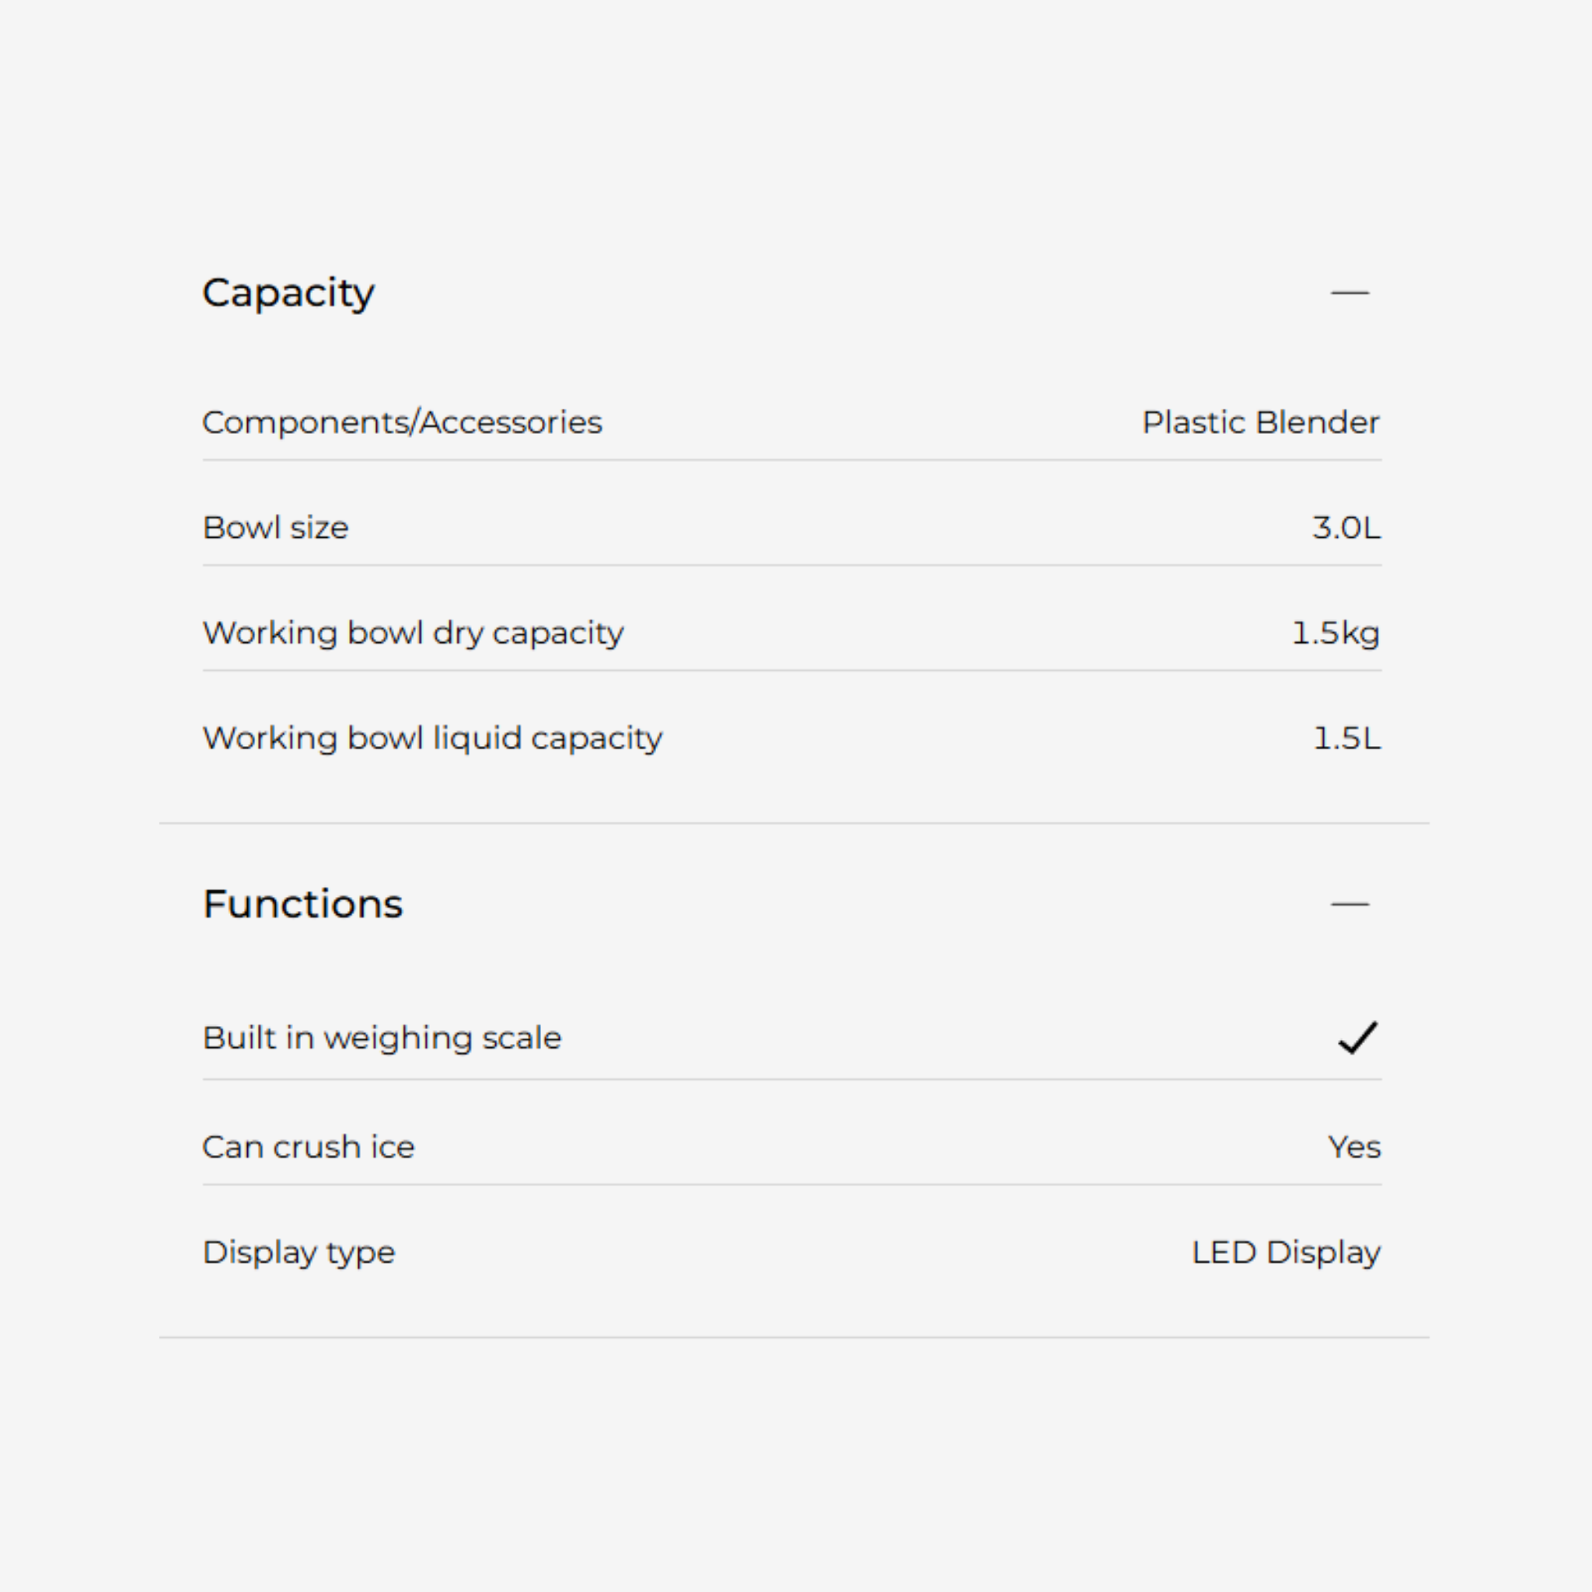Select the Bowl size label

[275, 527]
